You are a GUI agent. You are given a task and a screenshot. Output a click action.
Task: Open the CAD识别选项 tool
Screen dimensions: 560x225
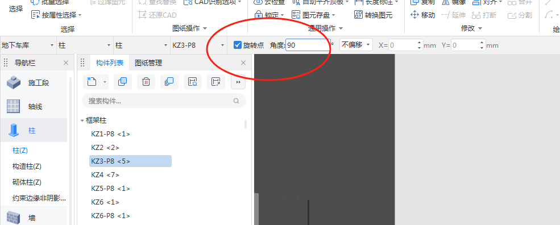click(x=213, y=2)
